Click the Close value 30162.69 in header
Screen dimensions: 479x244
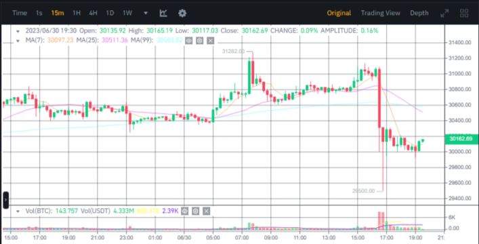[255, 31]
